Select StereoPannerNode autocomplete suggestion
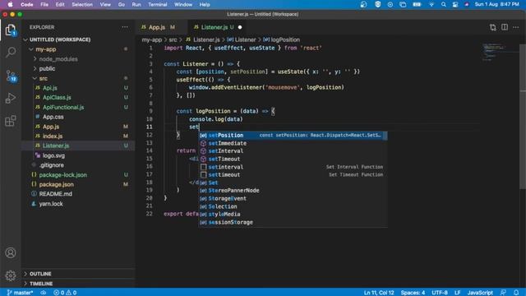526x296 pixels. (x=293, y=191)
